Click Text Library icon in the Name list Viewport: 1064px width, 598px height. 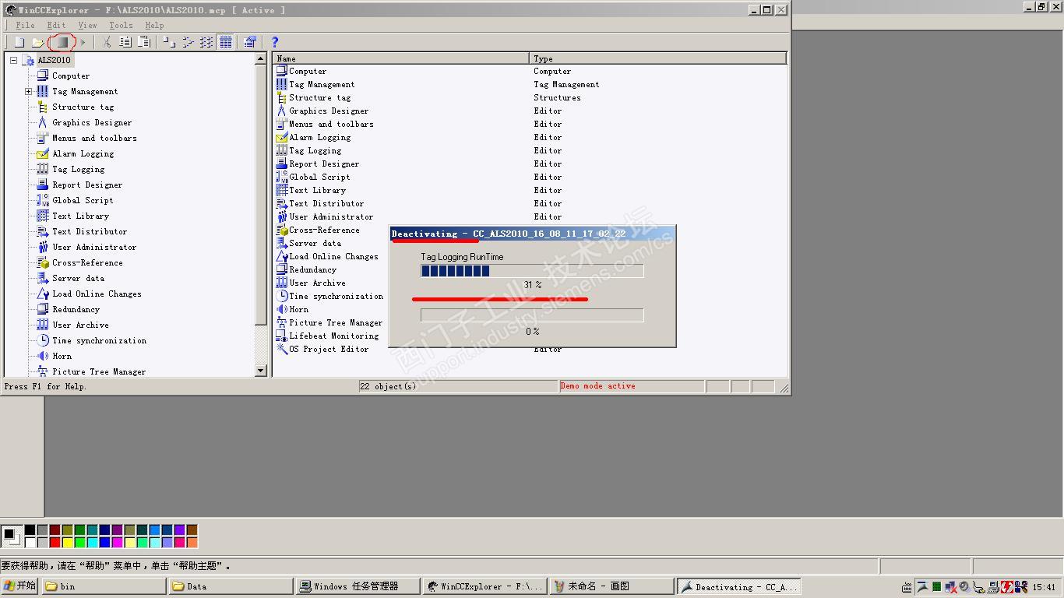point(282,190)
